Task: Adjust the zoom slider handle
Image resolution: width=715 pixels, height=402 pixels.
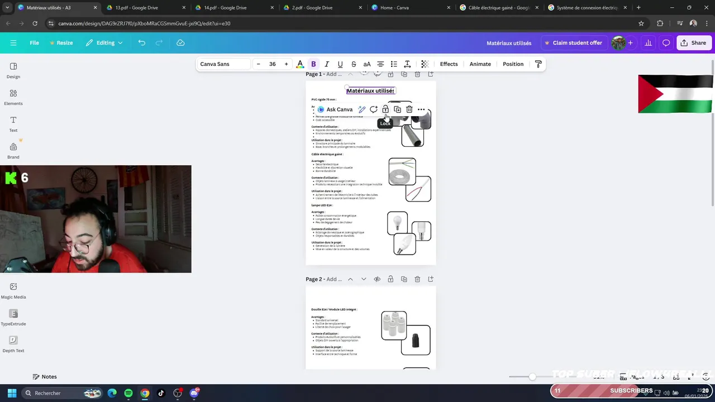Action: click(532, 377)
